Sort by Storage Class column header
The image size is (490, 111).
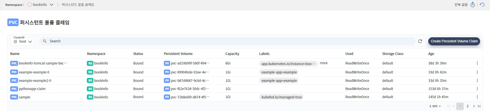pyautogui.click(x=393, y=54)
